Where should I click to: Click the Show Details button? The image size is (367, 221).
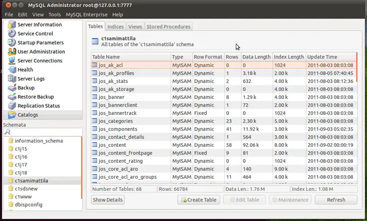pyautogui.click(x=108, y=200)
